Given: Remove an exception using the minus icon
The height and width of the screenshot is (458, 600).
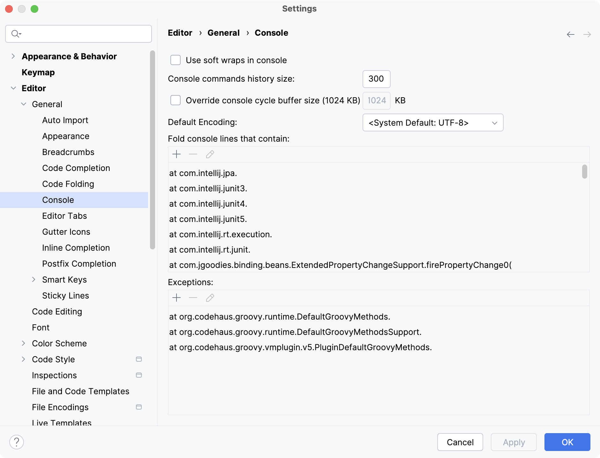Looking at the screenshot, I should 193,298.
